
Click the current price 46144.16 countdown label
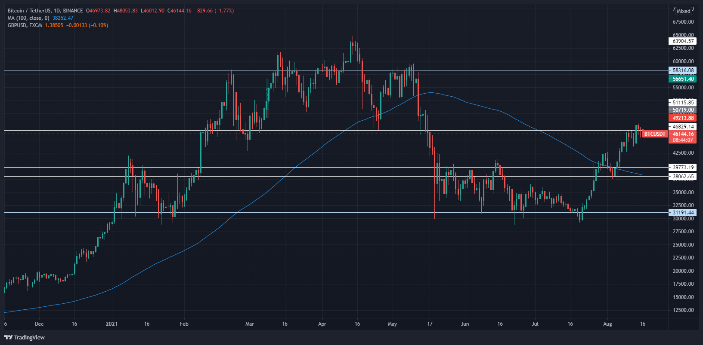pyautogui.click(x=683, y=137)
